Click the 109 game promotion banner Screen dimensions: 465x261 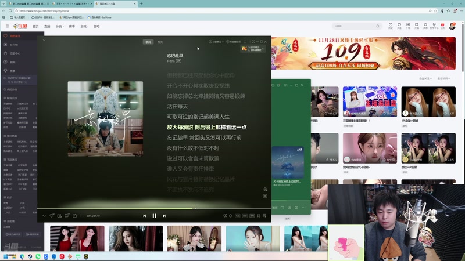[x=364, y=53]
